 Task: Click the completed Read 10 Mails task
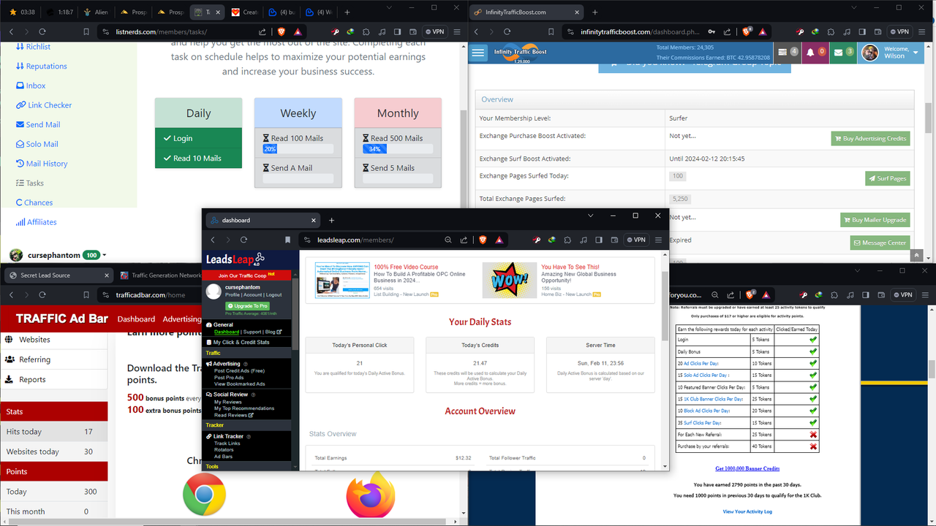198,158
